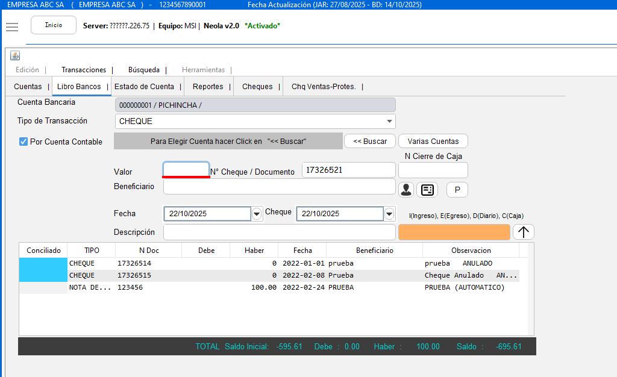Expand the Tipo de Transacción dropdown
617x377 pixels.
[390, 122]
